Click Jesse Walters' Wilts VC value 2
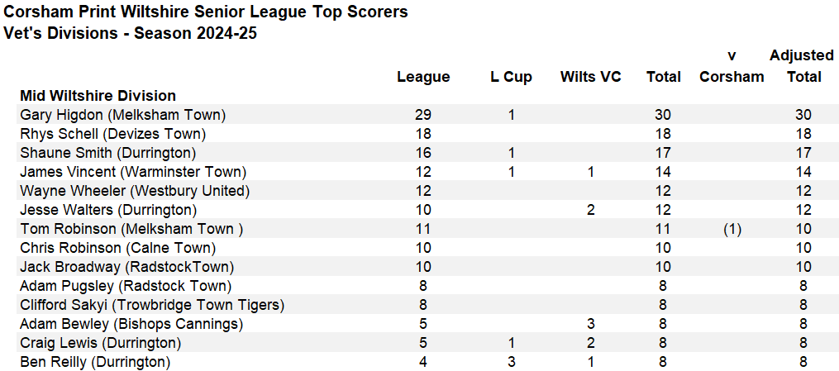This screenshot has width=839, height=371. (591, 210)
